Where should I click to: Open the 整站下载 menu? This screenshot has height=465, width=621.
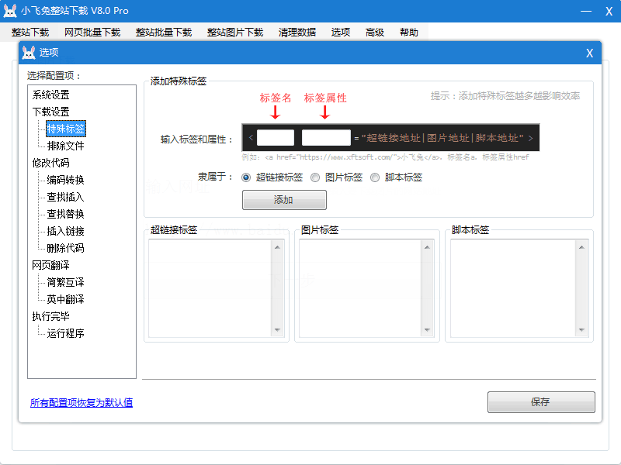coord(30,32)
